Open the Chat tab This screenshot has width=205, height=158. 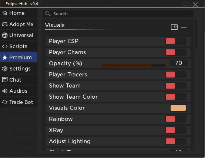pyautogui.click(x=19, y=80)
